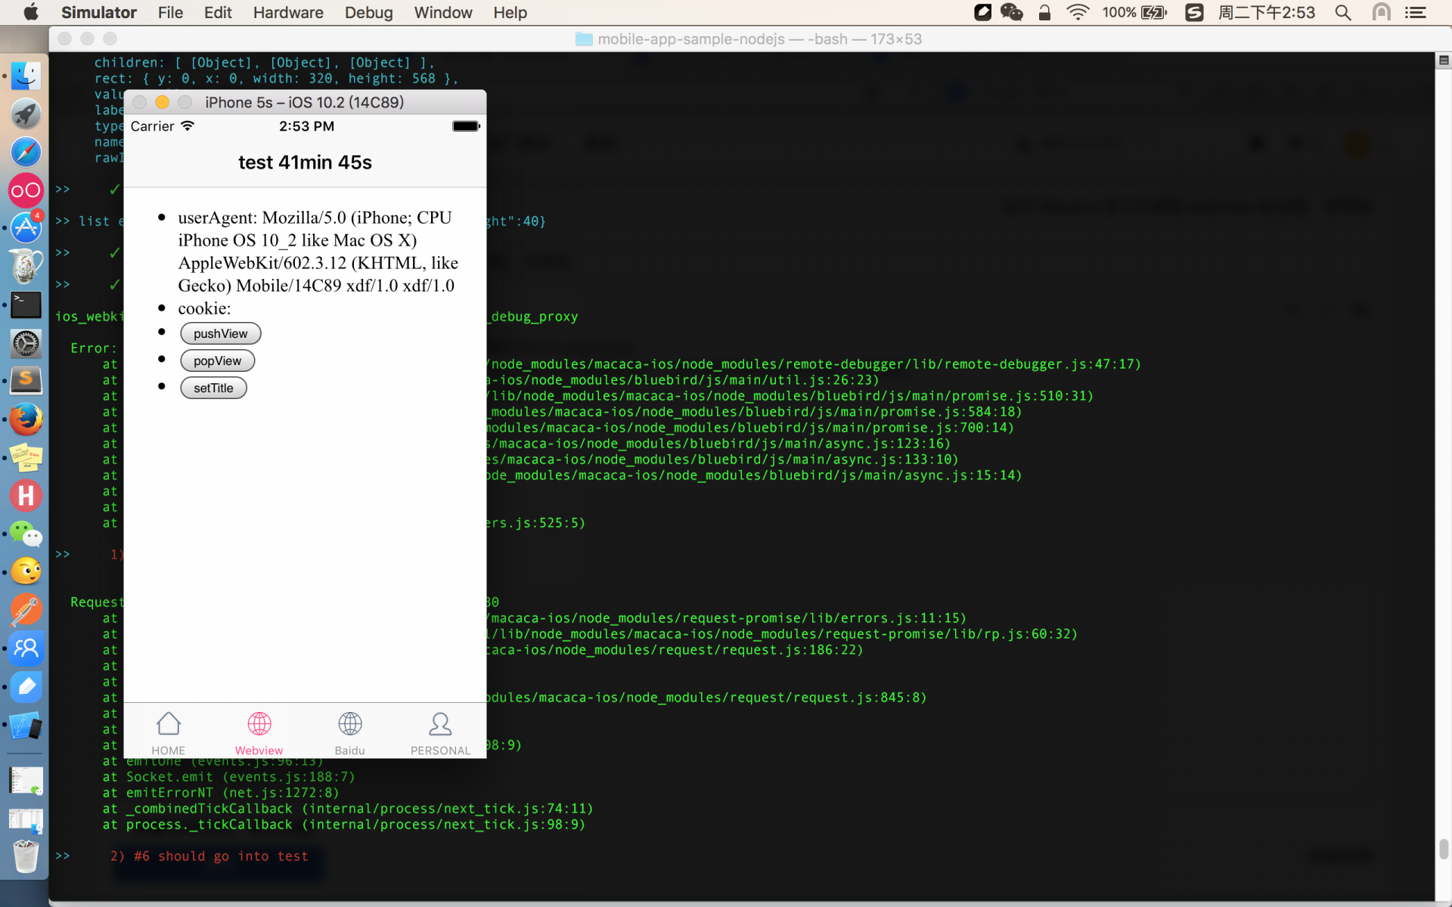Viewport: 1452px width, 907px height.
Task: Open App Store icon in Dock
Action: tap(26, 228)
